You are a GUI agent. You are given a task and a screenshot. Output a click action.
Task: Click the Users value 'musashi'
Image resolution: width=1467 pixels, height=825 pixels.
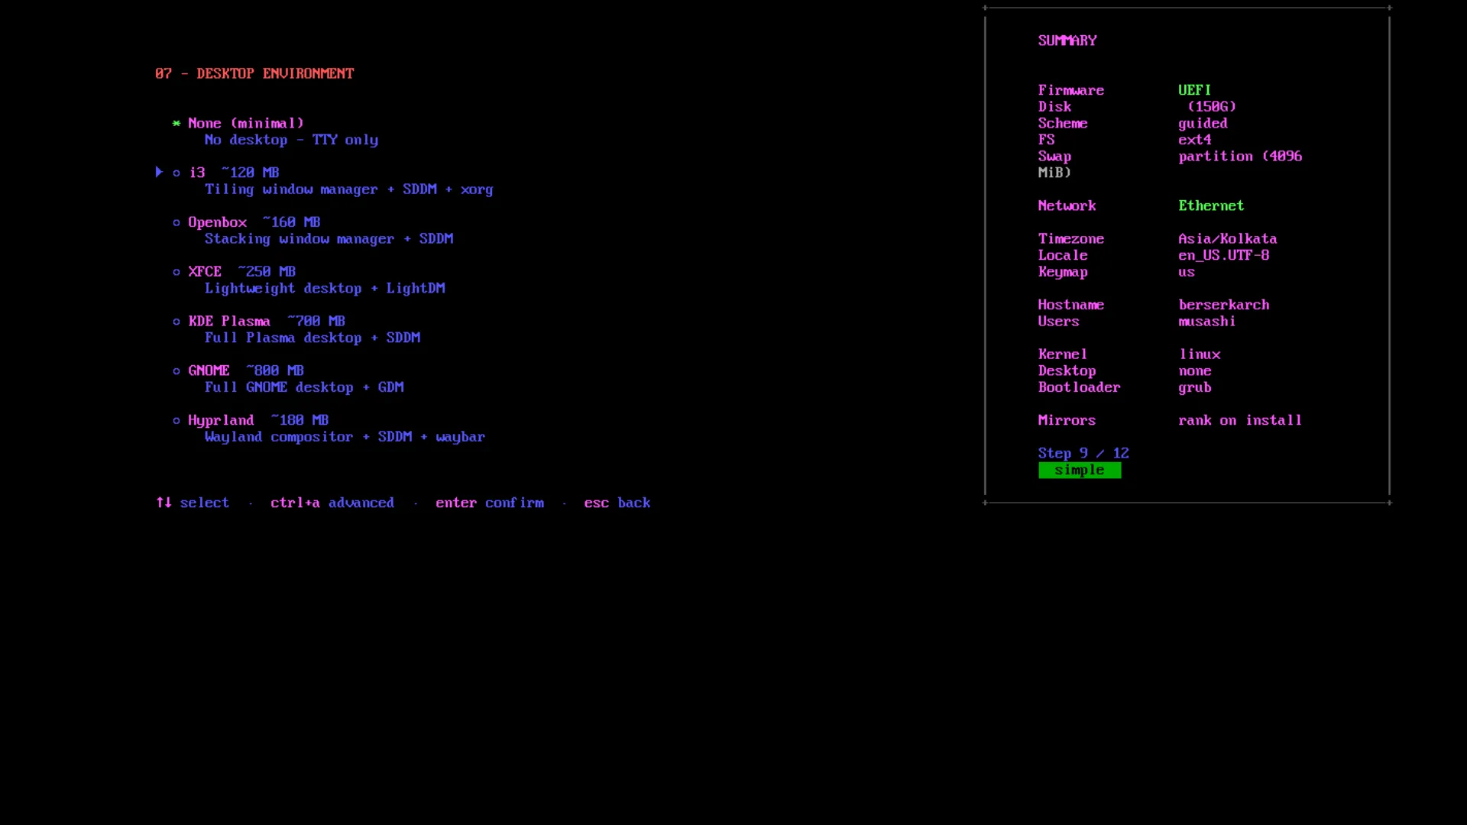coord(1207,322)
